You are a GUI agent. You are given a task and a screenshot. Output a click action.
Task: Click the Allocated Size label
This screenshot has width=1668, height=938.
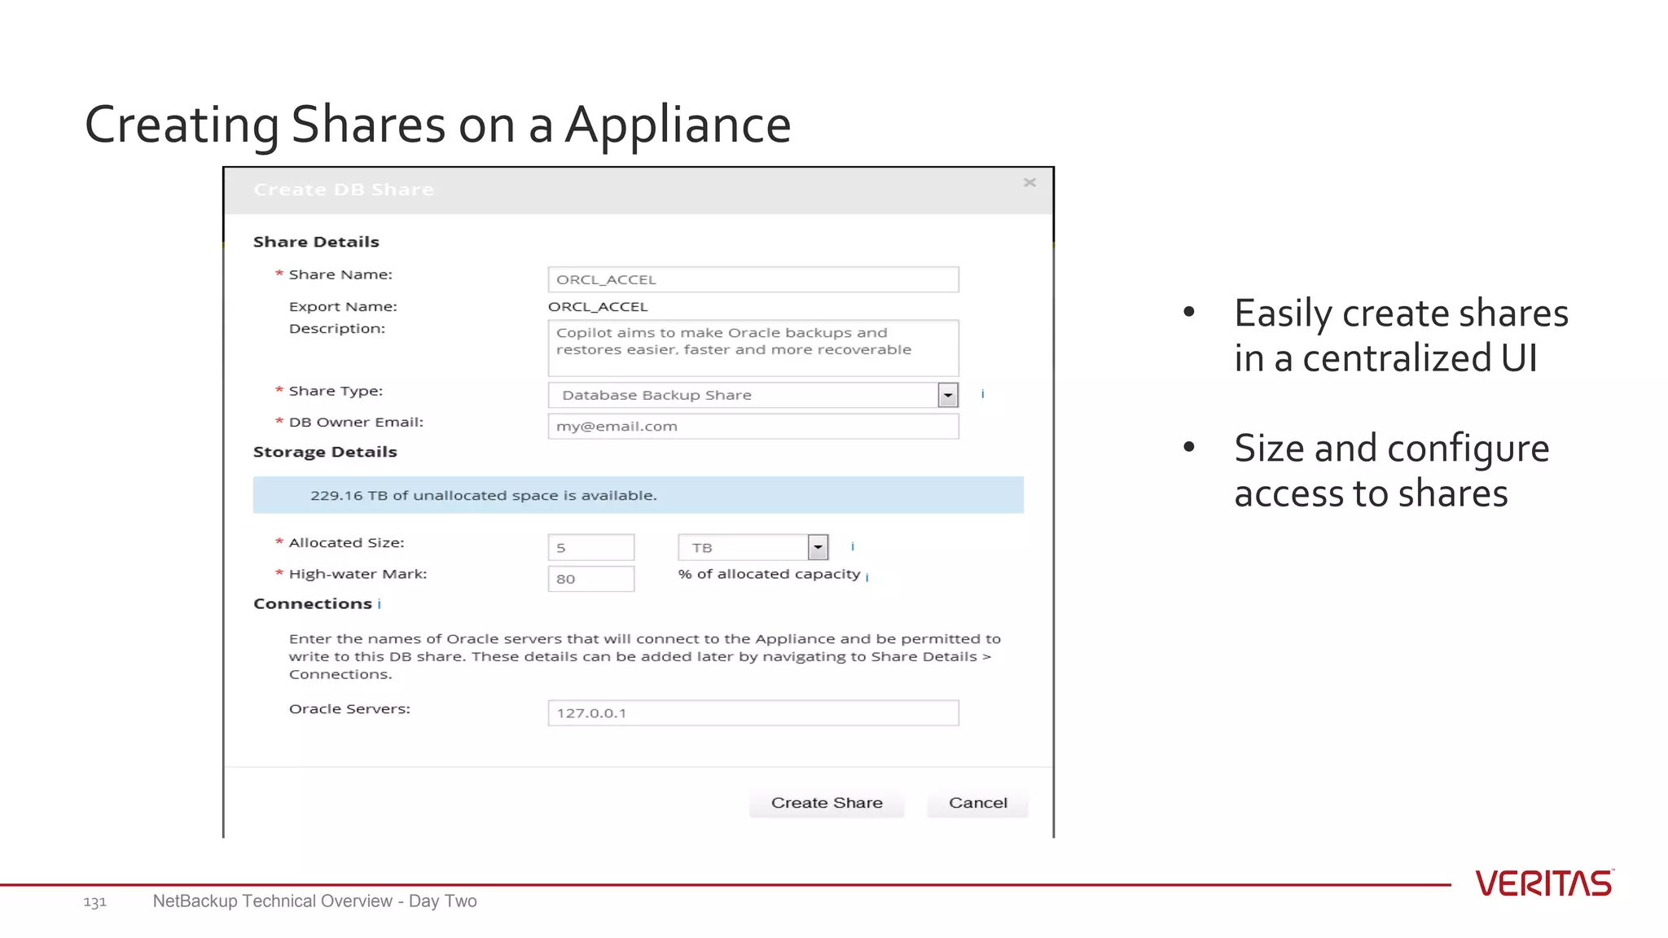click(x=346, y=542)
